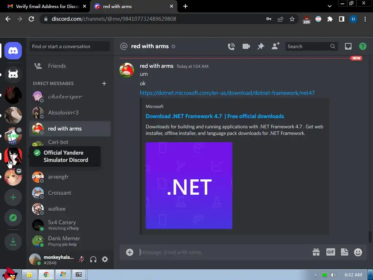Click the Download Apps icon
Screen dimensions: 373x280
click(13, 242)
